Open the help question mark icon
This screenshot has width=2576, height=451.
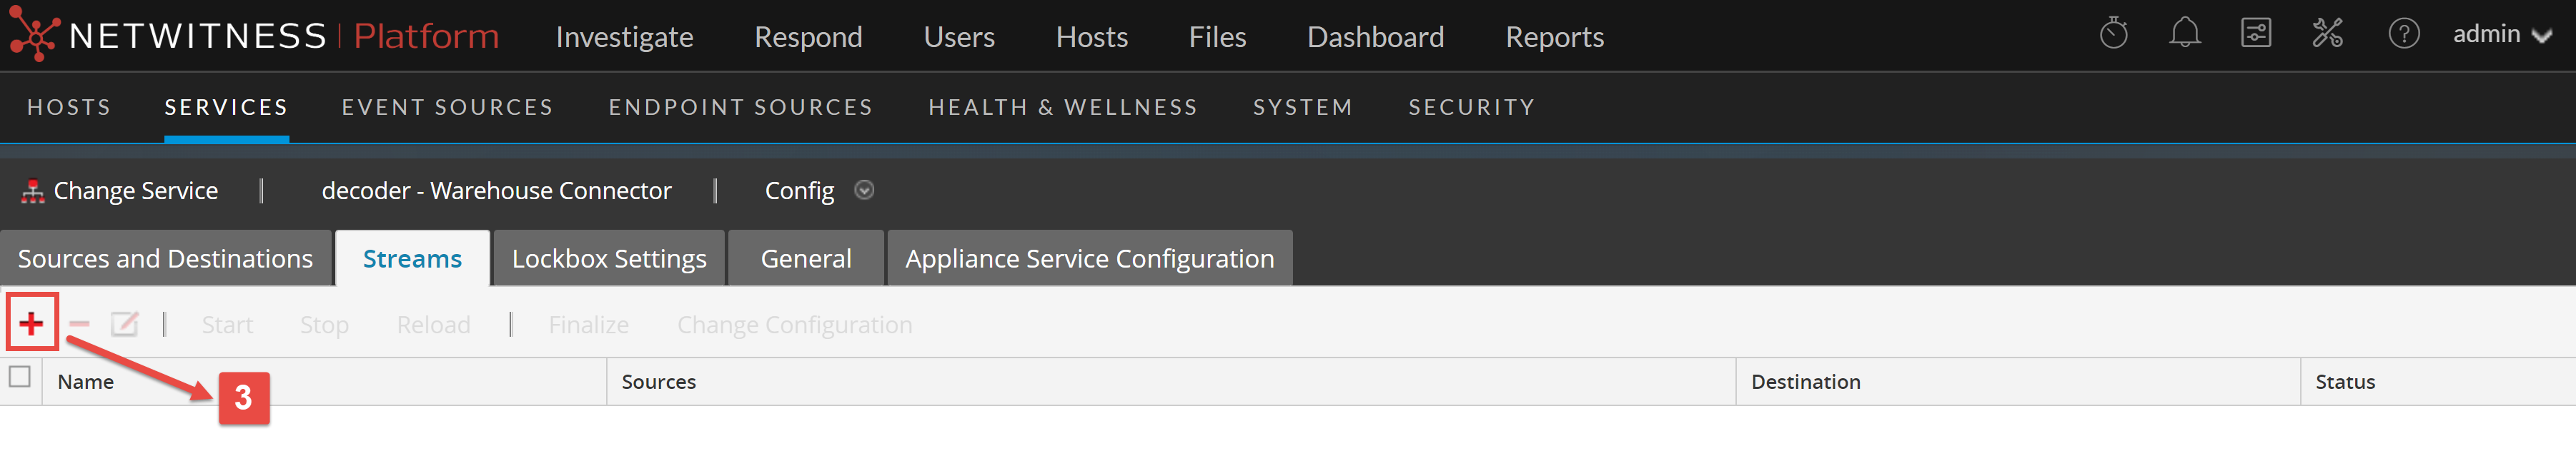tap(2403, 35)
